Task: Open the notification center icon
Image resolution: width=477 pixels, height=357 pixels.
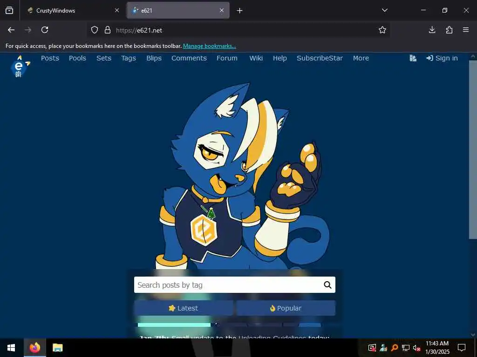Action: click(462, 348)
